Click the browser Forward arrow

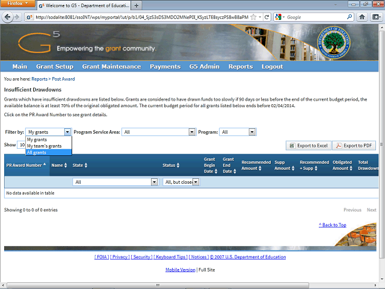point(17,17)
